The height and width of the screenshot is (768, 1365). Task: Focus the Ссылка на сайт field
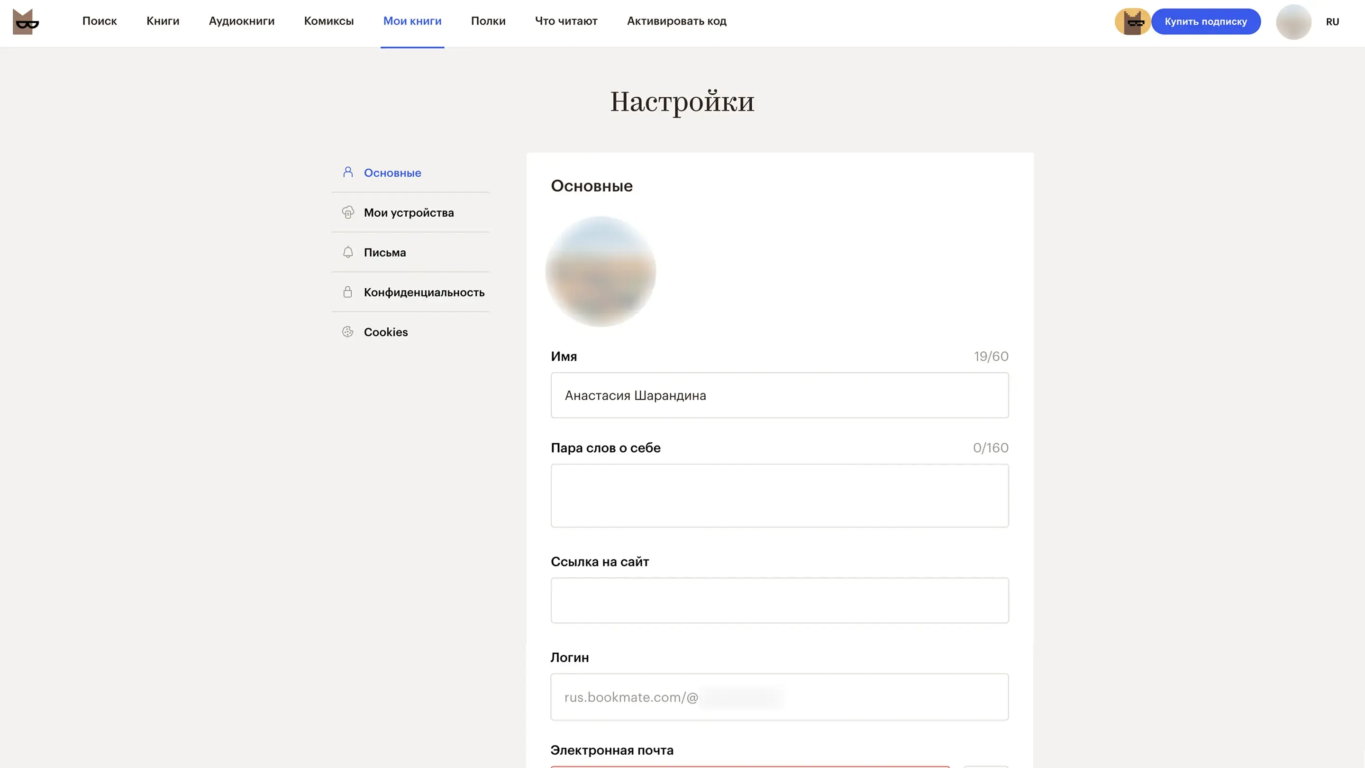click(780, 601)
